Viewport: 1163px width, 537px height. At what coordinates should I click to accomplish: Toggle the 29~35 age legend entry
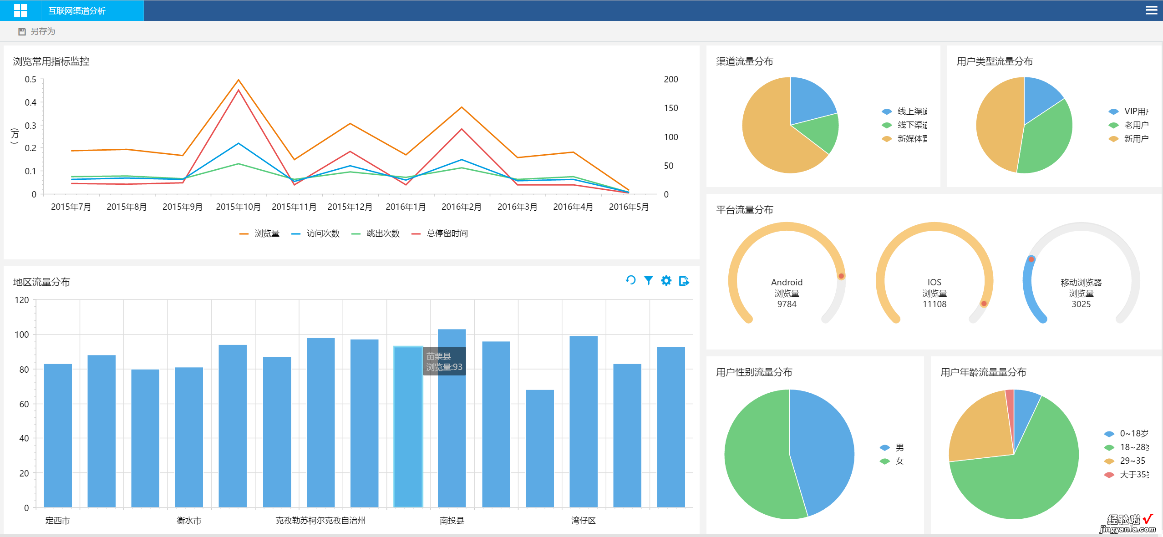pos(1125,461)
